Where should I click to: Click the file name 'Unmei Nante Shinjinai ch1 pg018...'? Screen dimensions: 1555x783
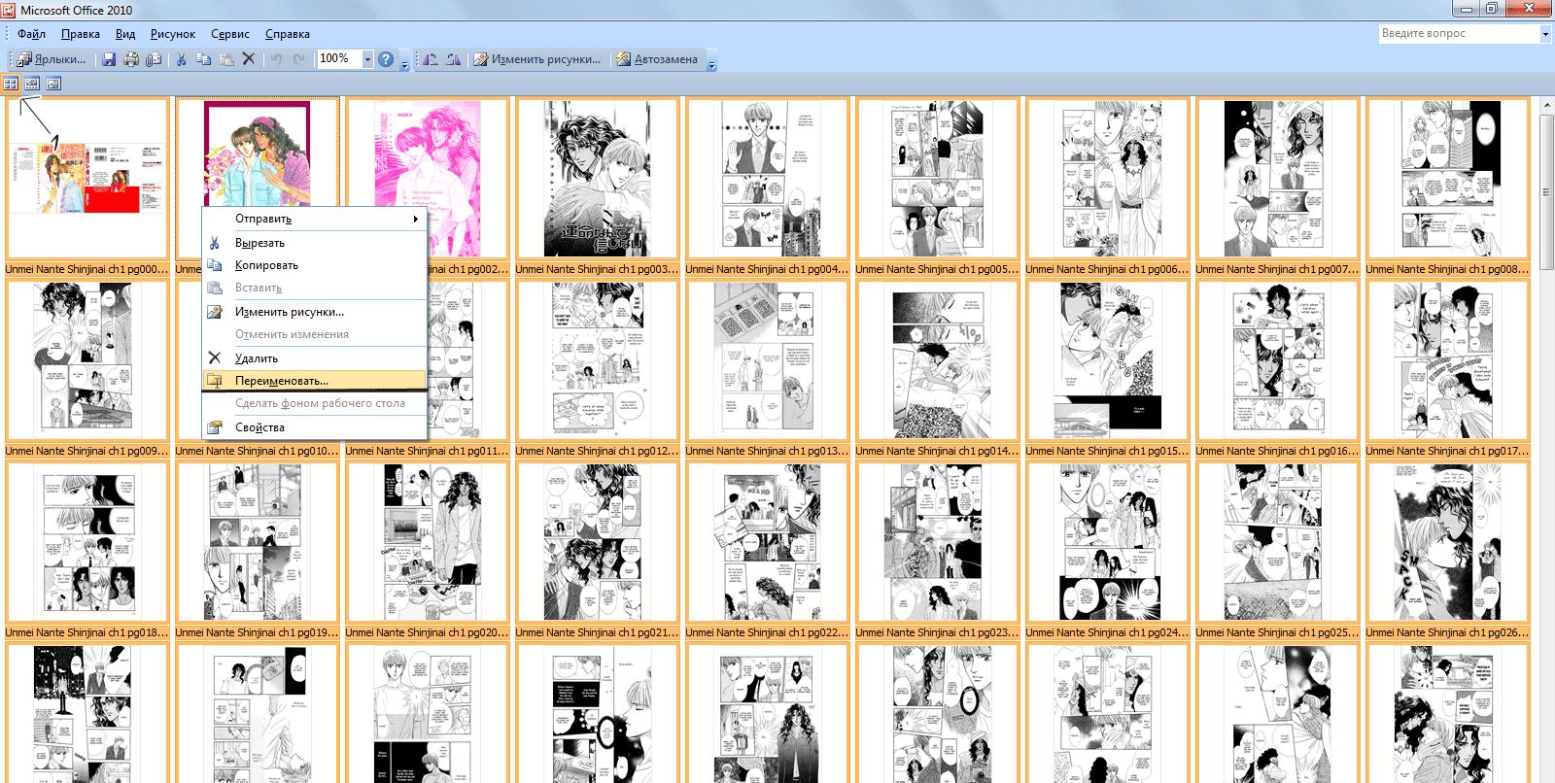point(86,632)
